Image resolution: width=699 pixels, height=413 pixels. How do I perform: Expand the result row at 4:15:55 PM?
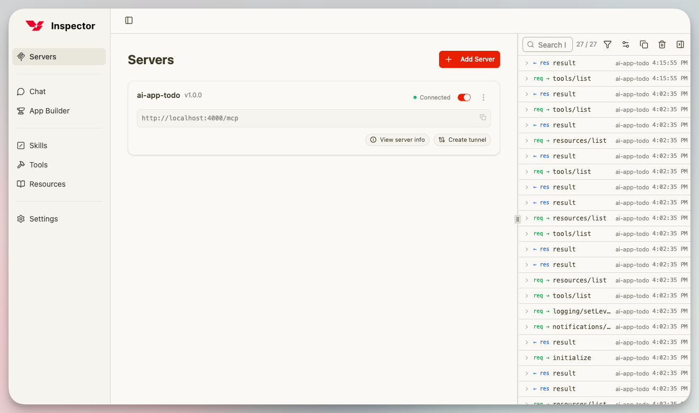click(x=604, y=63)
